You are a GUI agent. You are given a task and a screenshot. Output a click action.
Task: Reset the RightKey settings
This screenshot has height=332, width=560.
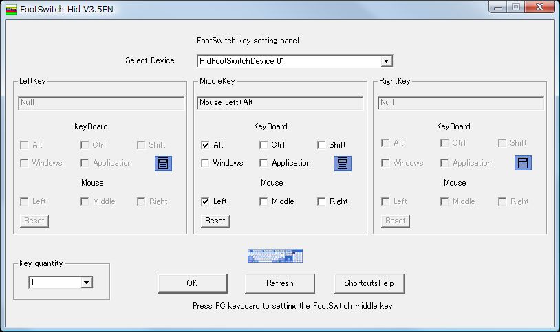click(396, 221)
